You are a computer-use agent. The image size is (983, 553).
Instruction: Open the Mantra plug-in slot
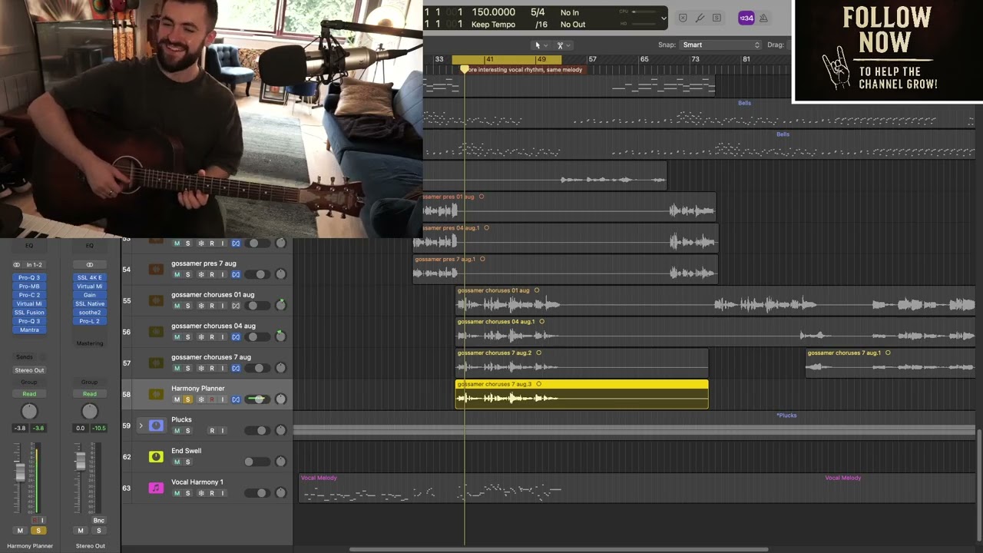point(29,330)
